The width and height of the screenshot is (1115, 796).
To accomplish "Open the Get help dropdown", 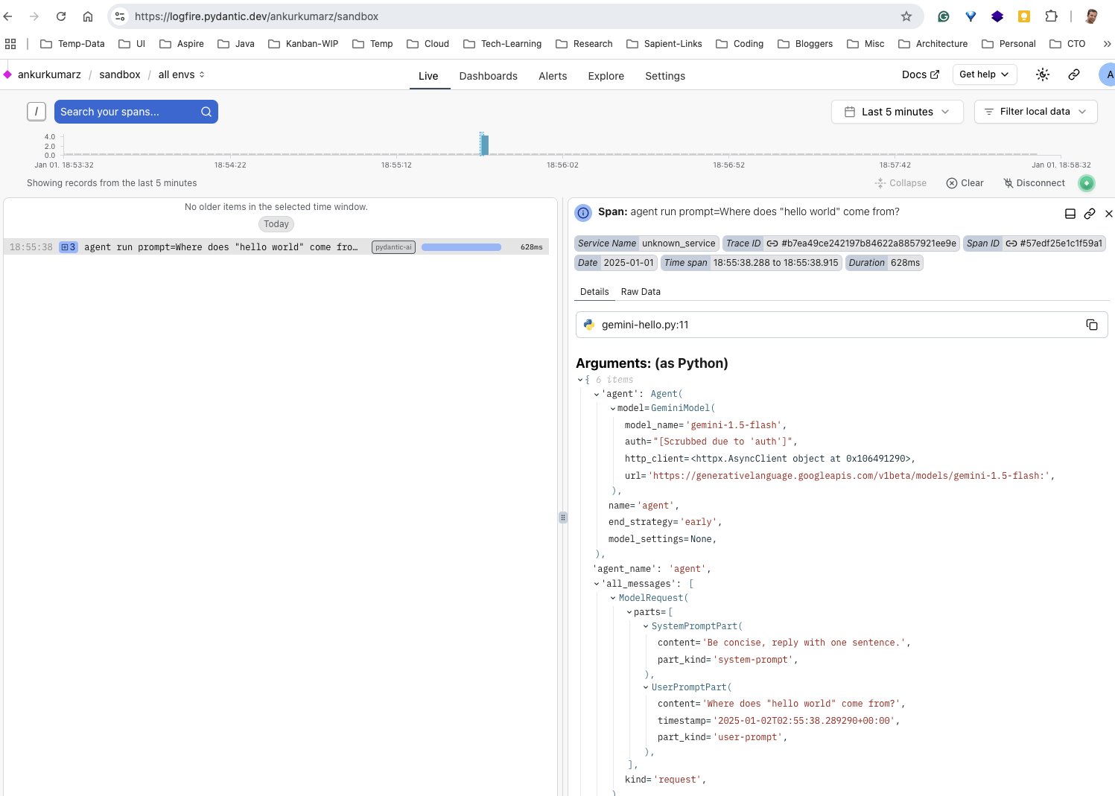I will tap(984, 74).
